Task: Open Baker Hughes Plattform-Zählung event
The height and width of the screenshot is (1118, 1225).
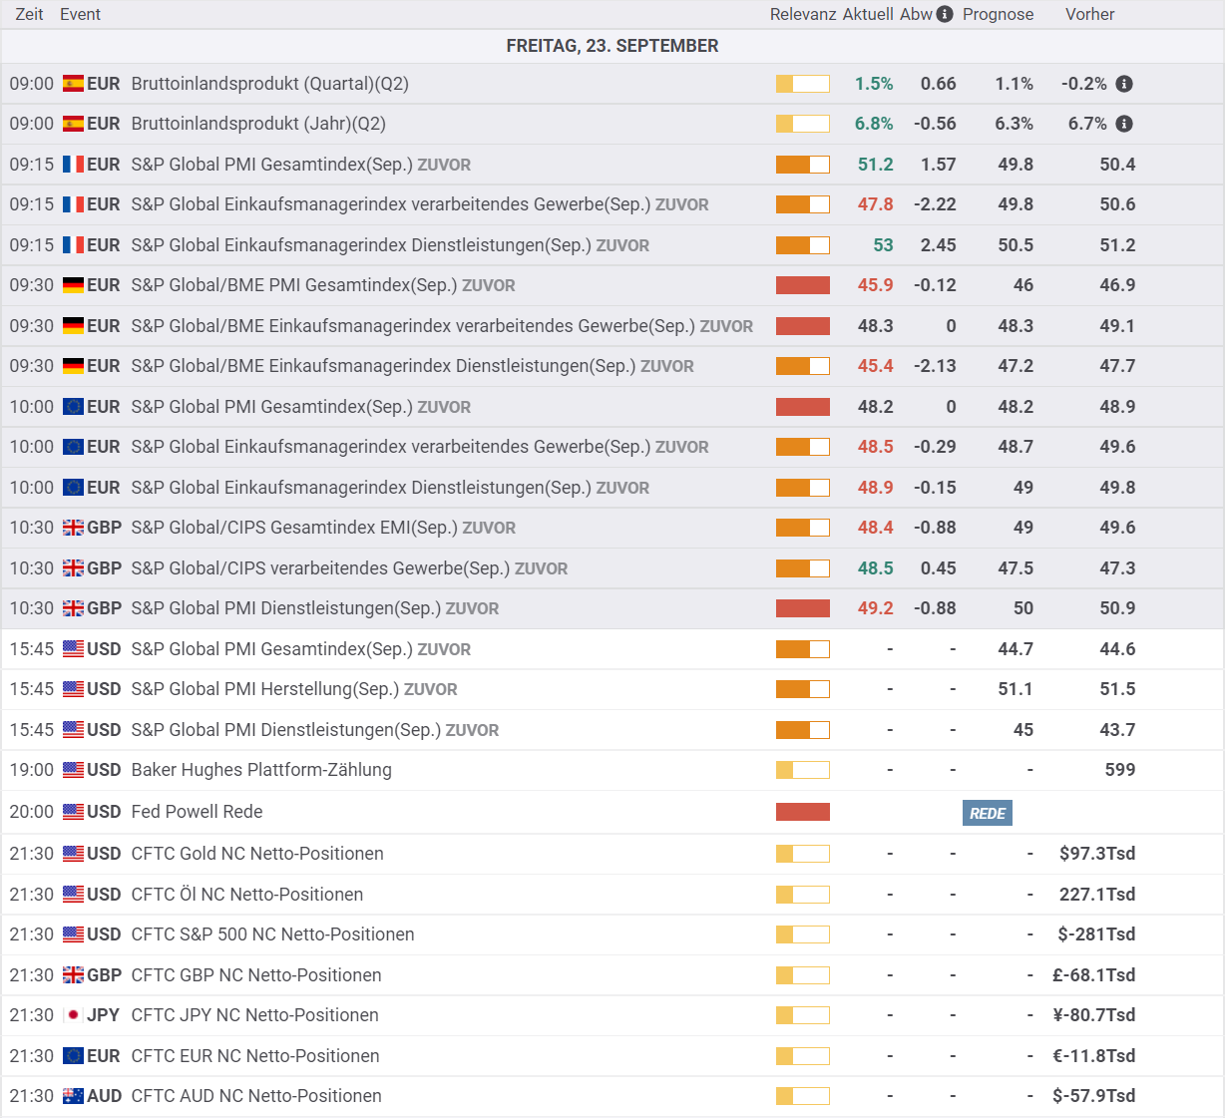Action: pos(261,770)
